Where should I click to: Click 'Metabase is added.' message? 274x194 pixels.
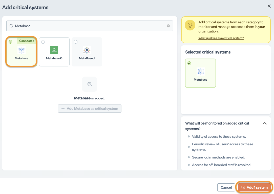click(90, 98)
